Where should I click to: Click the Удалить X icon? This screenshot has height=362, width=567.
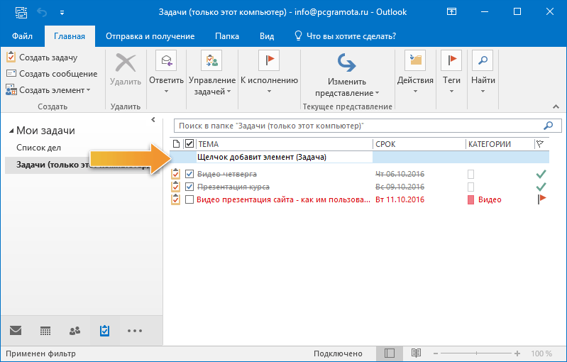(126, 63)
